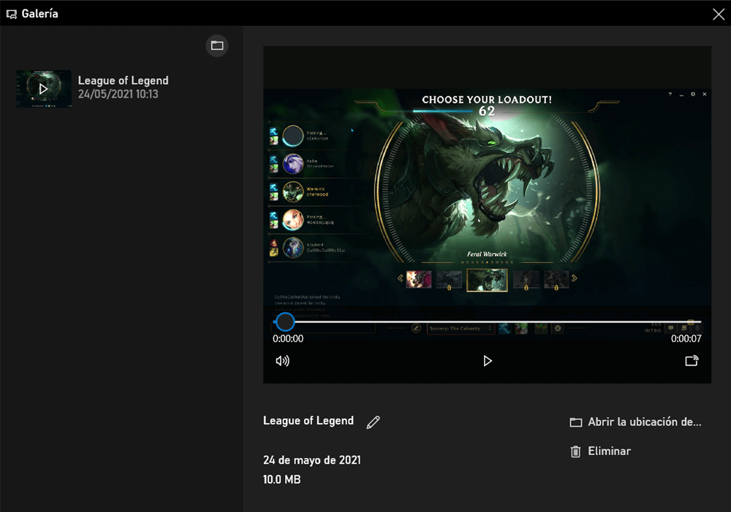The height and width of the screenshot is (512, 731).
Task: Open the clip in an external window icon
Action: click(x=692, y=361)
